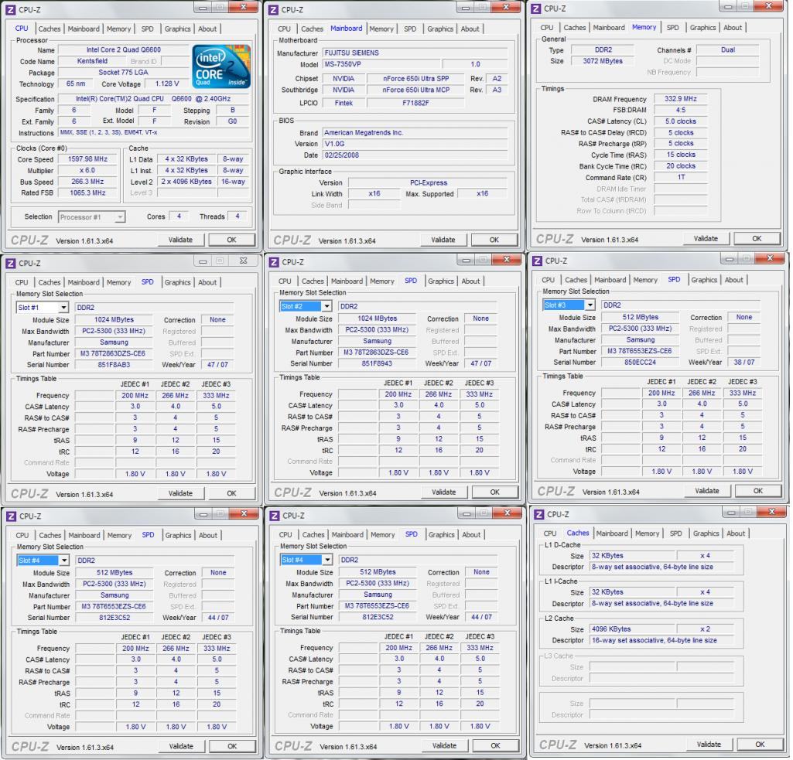Open Graphics tab in the Slot #2 window
The image size is (793, 760).
tap(441, 281)
